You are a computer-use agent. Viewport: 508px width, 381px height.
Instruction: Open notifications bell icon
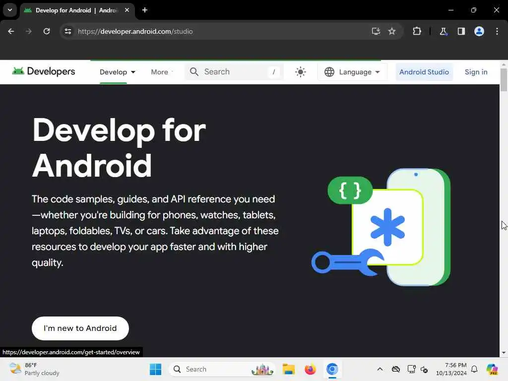pyautogui.click(x=474, y=369)
